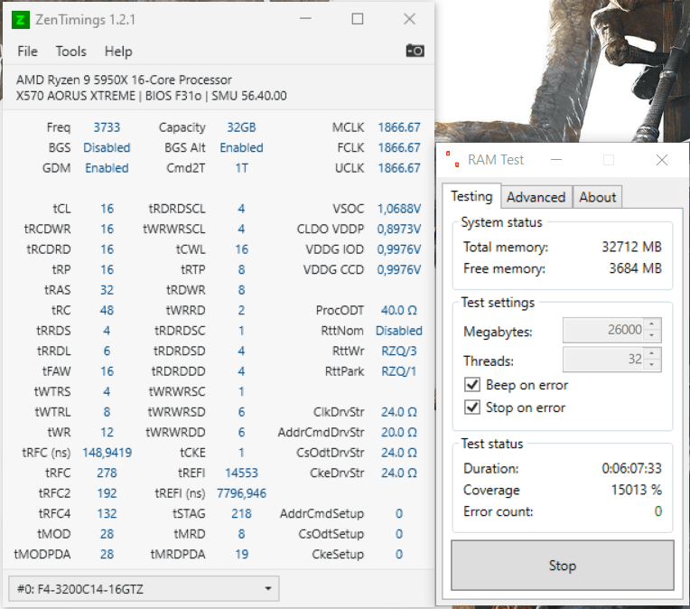The width and height of the screenshot is (690, 609).
Task: Click the tRFC value 278
Action: point(107,473)
